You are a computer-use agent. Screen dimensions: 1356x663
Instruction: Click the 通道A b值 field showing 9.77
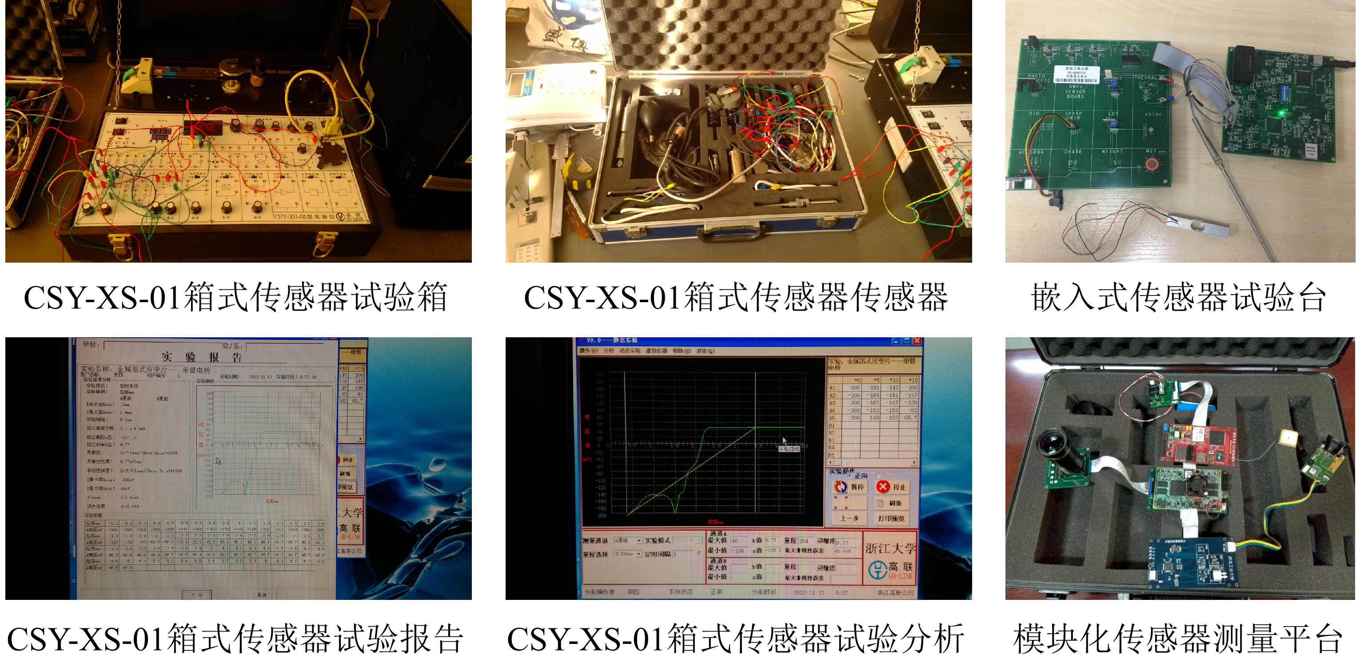click(x=773, y=540)
